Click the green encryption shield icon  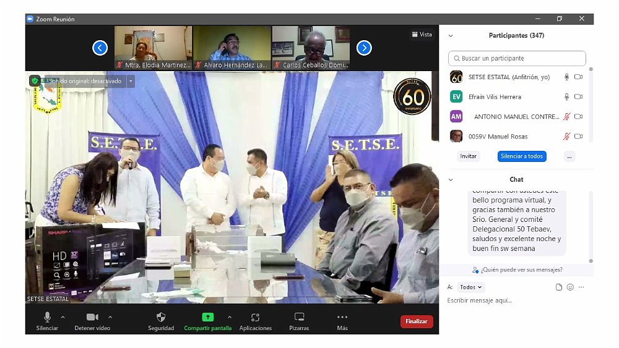click(35, 81)
